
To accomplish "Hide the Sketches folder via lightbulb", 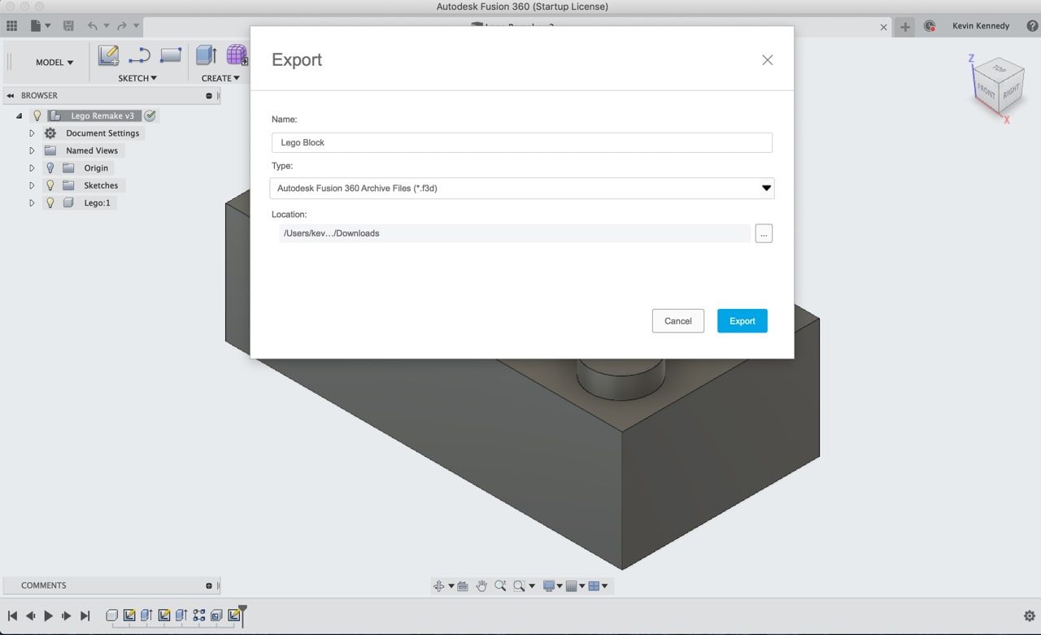I will [50, 185].
